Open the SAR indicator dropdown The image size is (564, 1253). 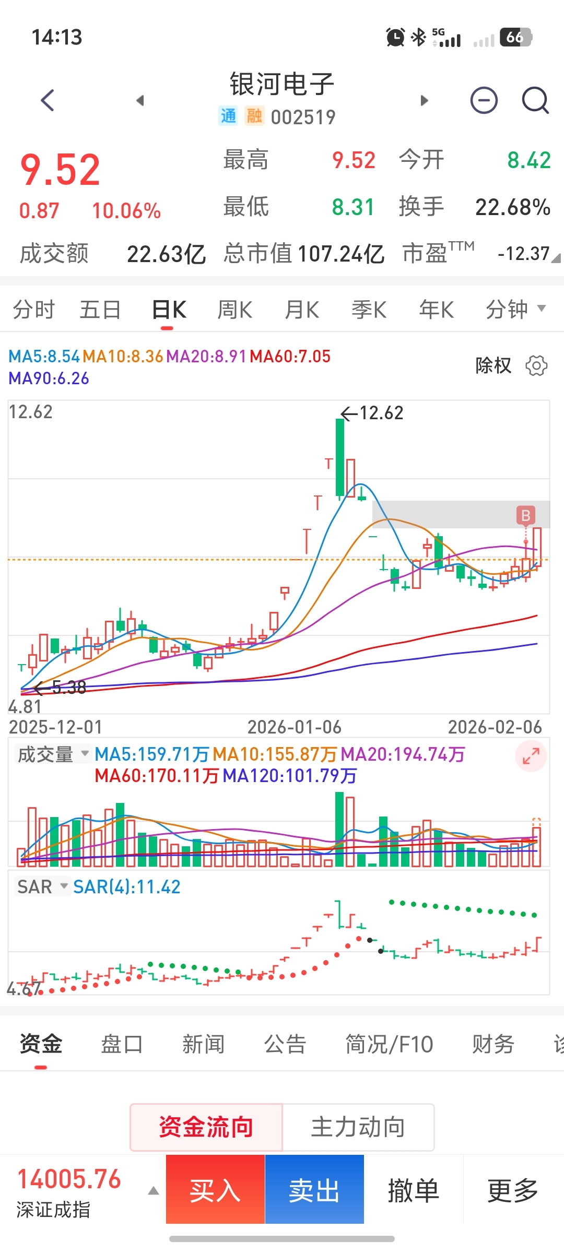[x=42, y=886]
